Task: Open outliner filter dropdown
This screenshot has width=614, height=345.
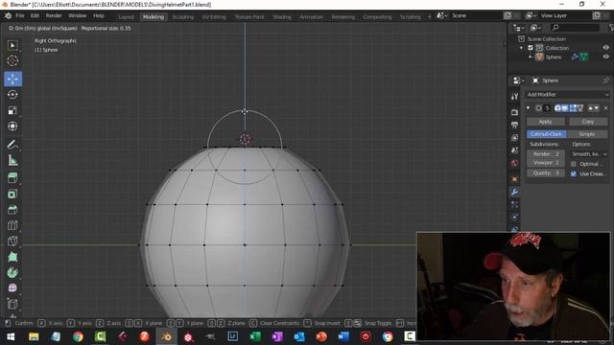Action: pos(611,28)
